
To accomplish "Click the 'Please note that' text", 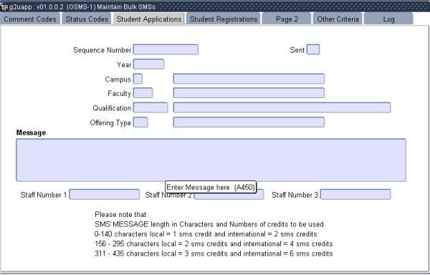I will 120,214.
